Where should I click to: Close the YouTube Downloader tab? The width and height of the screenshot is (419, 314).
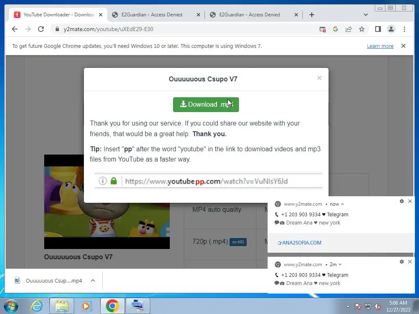click(x=101, y=15)
